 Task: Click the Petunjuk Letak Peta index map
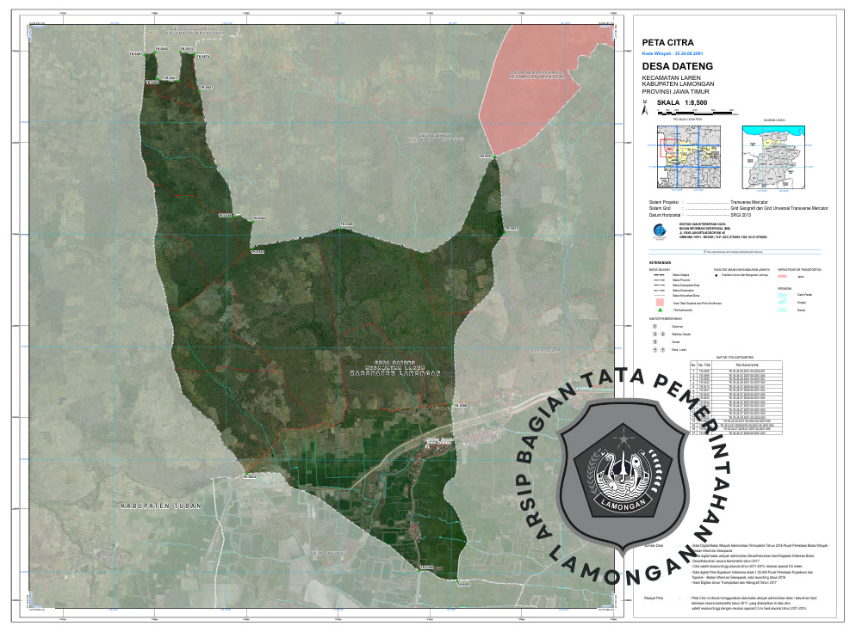pyautogui.click(x=687, y=156)
